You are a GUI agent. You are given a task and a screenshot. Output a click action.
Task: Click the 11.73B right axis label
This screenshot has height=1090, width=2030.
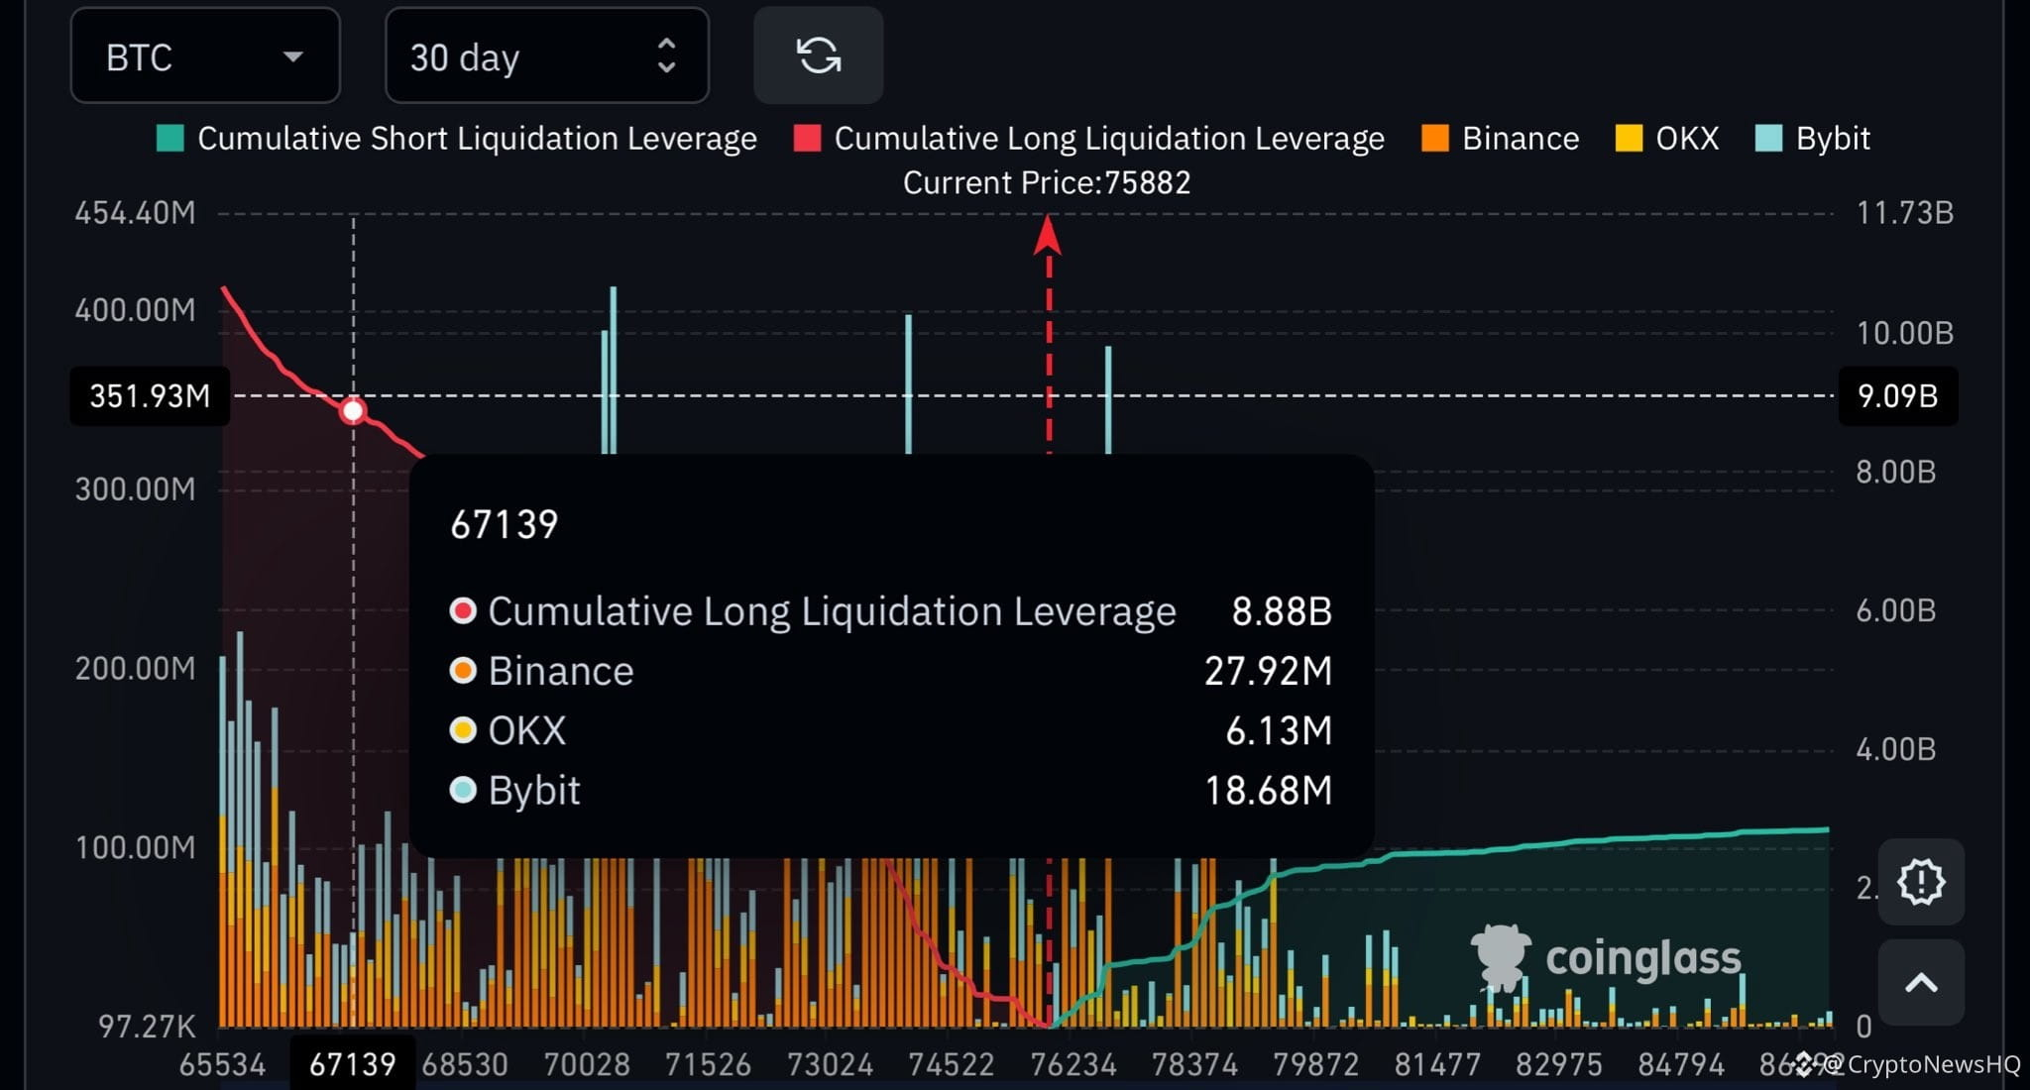click(1905, 213)
